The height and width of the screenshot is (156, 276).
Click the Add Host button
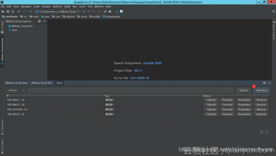[262, 90]
